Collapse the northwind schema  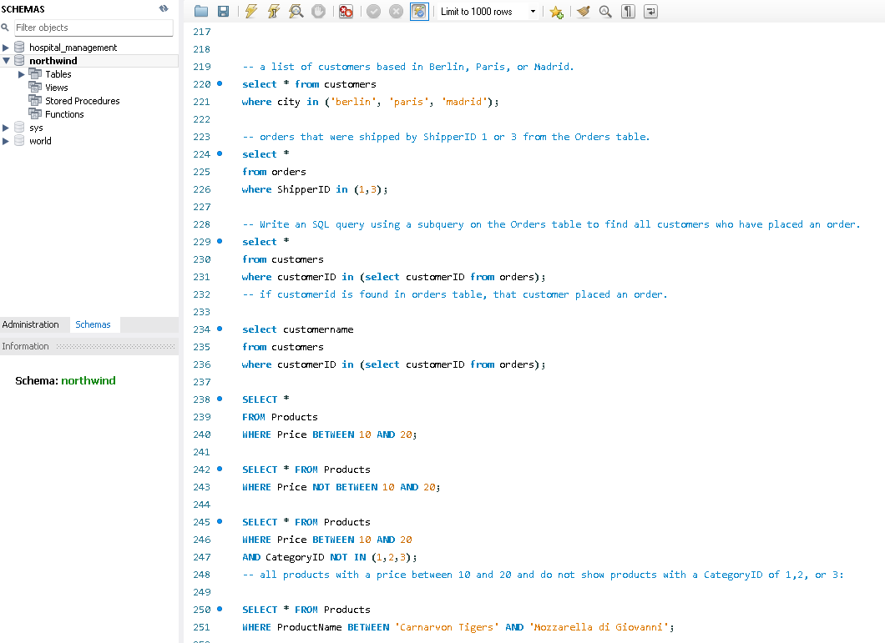coord(6,60)
